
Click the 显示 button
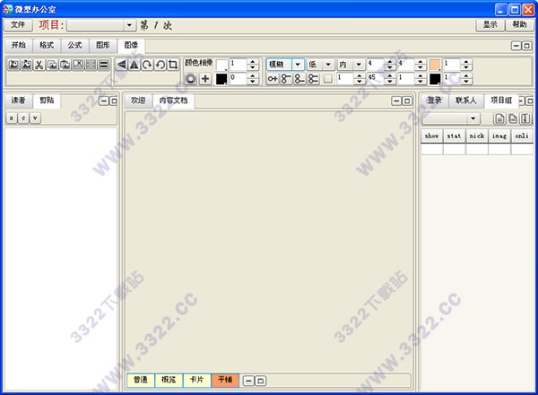pos(490,25)
